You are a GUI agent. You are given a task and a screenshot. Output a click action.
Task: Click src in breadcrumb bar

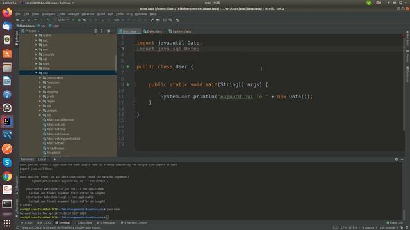[x=42, y=26]
